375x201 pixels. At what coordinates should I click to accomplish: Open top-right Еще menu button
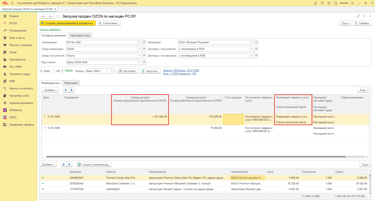click(345, 23)
